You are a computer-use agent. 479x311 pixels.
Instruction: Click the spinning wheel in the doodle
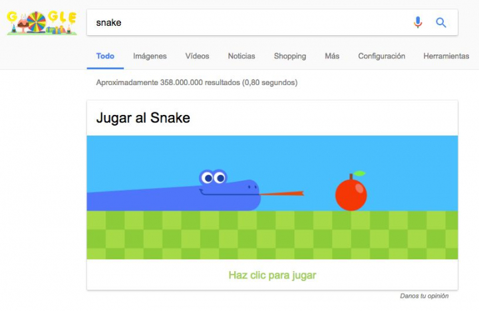click(x=37, y=22)
